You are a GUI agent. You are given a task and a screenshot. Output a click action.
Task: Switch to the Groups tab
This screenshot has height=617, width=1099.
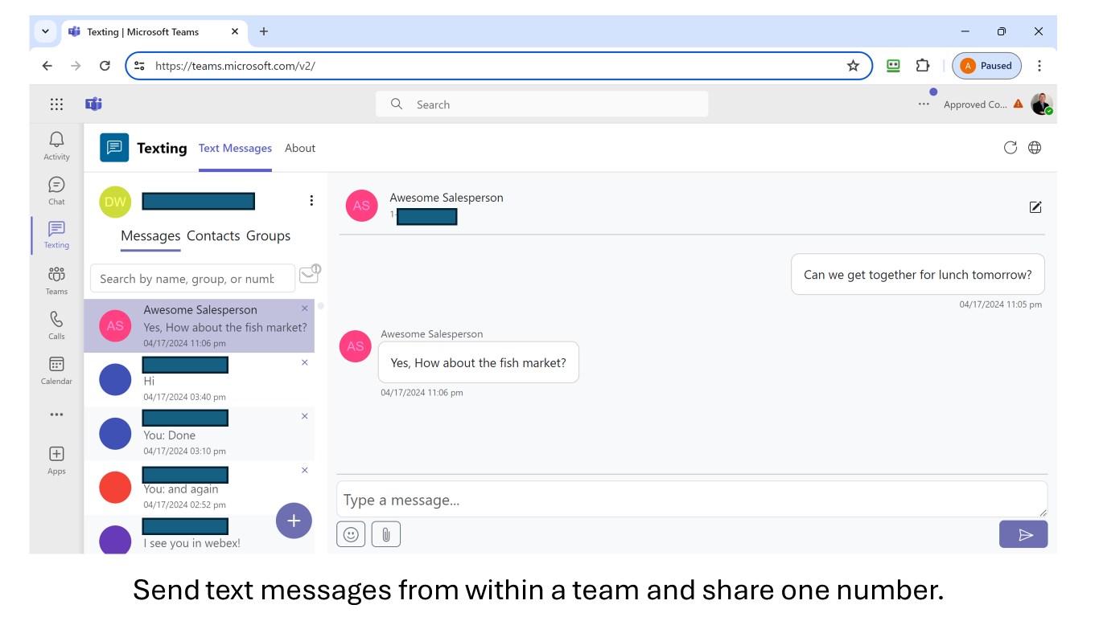click(269, 235)
